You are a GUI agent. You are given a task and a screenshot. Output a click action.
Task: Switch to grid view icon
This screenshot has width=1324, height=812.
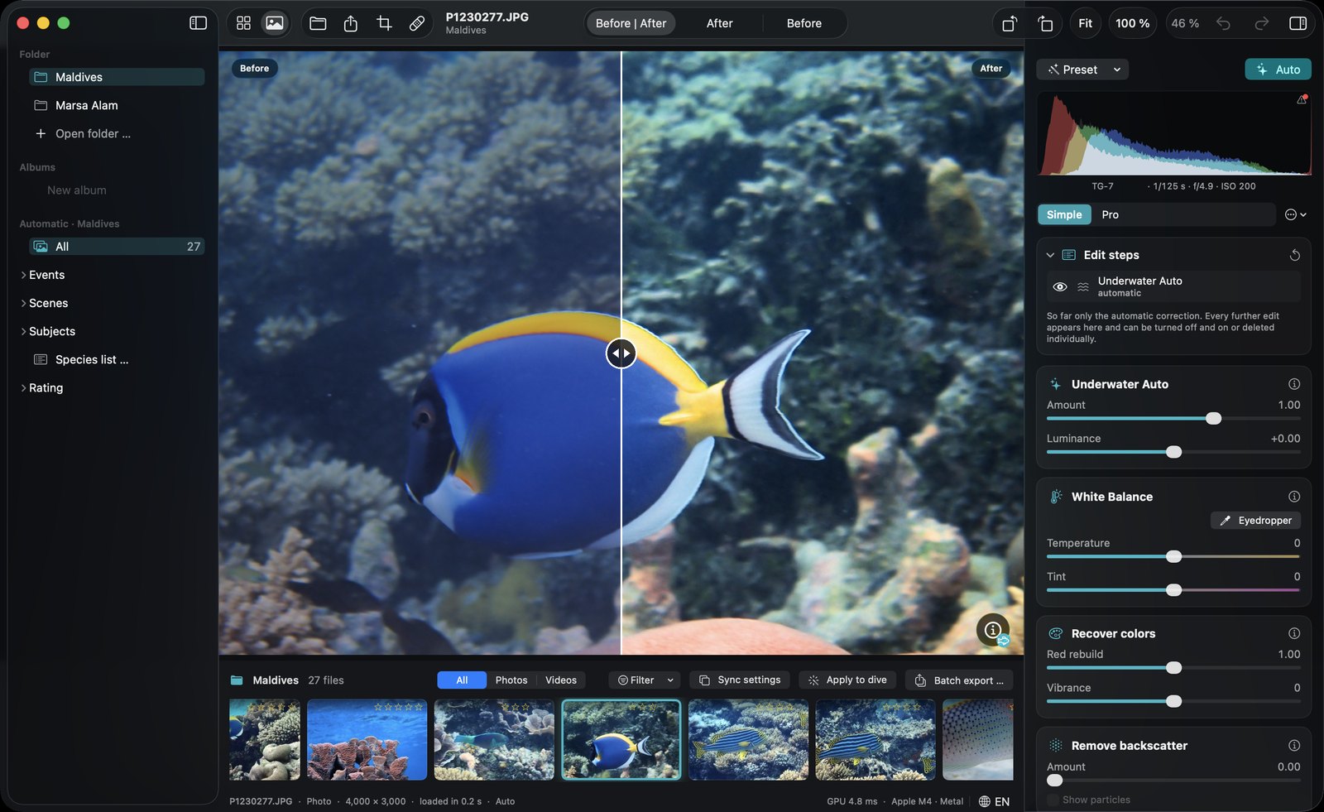(x=243, y=23)
